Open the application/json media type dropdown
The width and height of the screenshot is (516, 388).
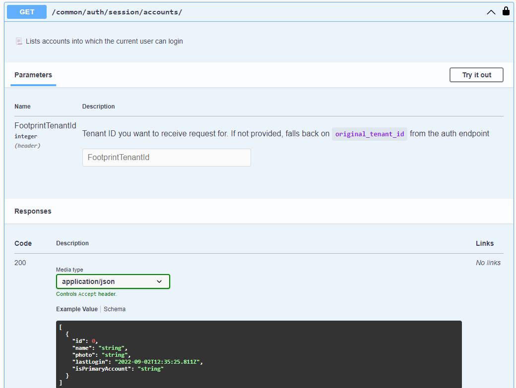pyautogui.click(x=113, y=281)
